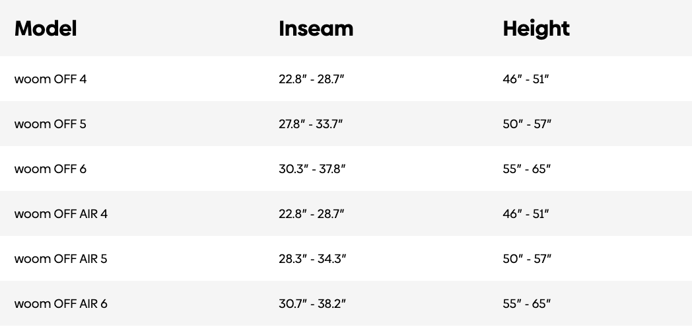
Task: Click the 30.7″ - 38.2″ inseam value
Action: coord(312,304)
